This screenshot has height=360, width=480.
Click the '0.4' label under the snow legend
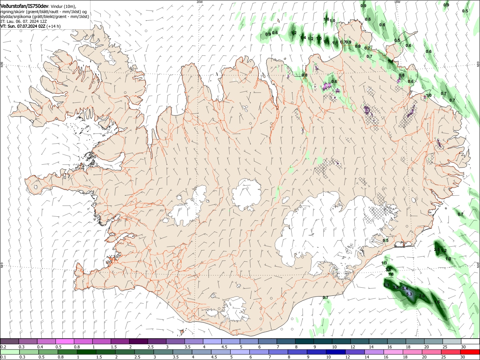40,347
